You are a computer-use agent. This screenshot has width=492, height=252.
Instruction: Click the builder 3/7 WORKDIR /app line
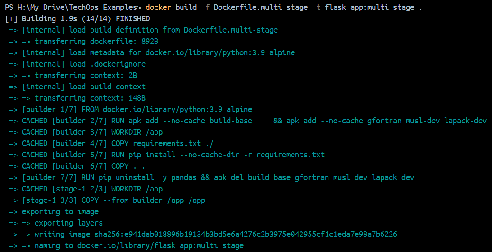(x=86, y=132)
